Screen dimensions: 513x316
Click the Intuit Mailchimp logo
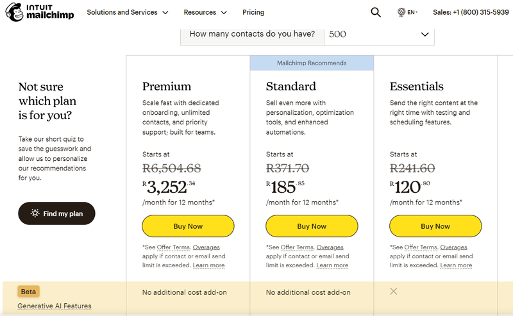click(40, 12)
